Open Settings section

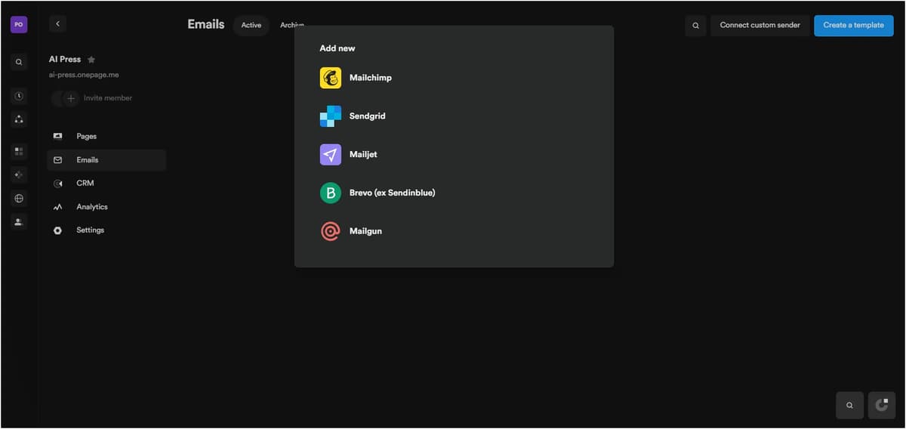coord(91,230)
